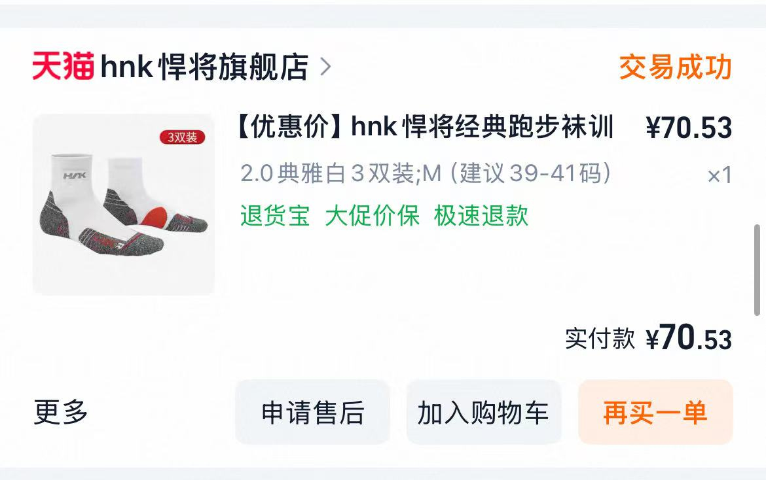
Task: Tap the HNK logo on the sock image
Action: tap(75, 176)
